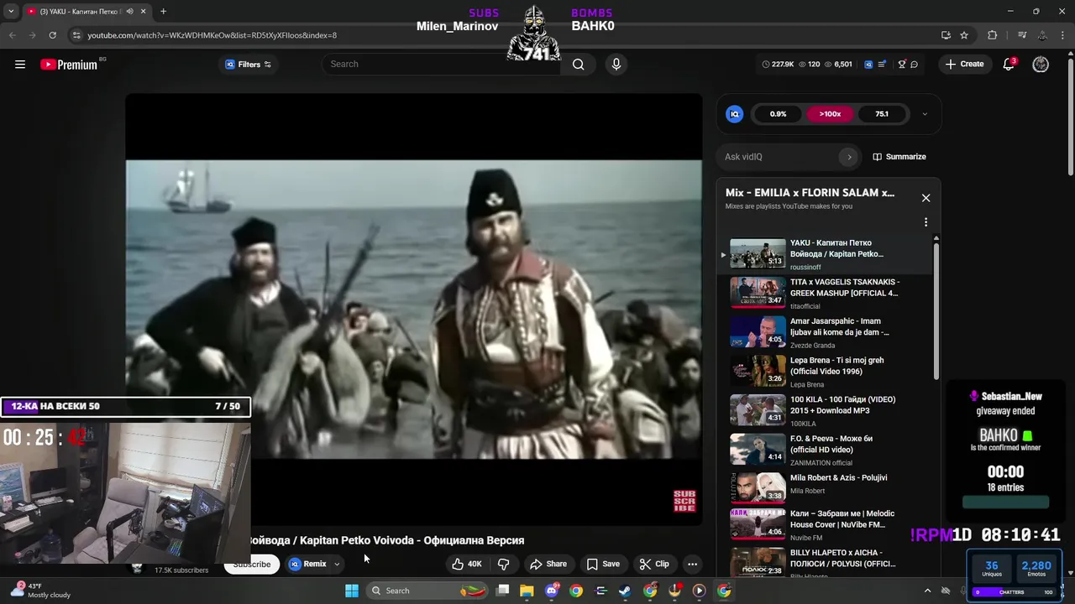Show hidden system tray icons
This screenshot has width=1075, height=604.
(x=927, y=591)
